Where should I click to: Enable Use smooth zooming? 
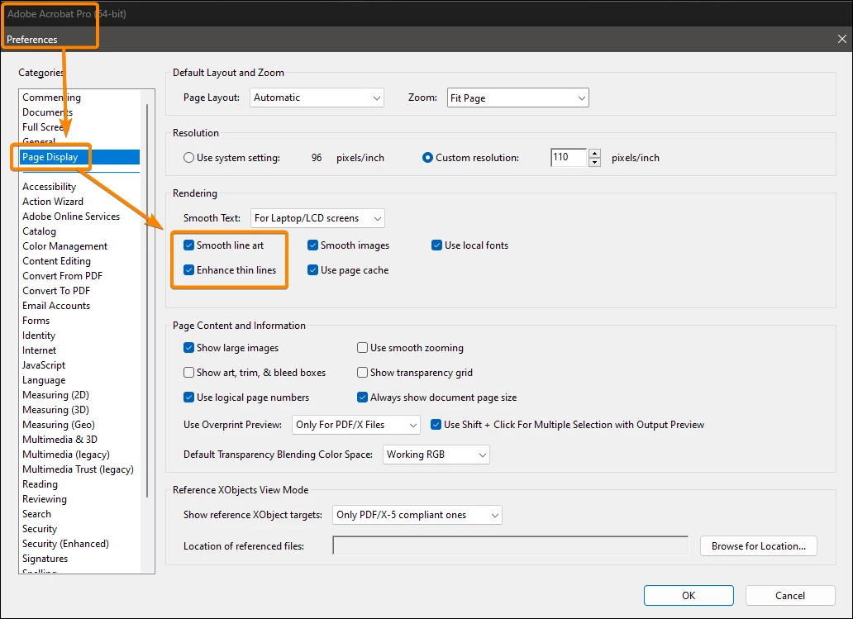362,348
